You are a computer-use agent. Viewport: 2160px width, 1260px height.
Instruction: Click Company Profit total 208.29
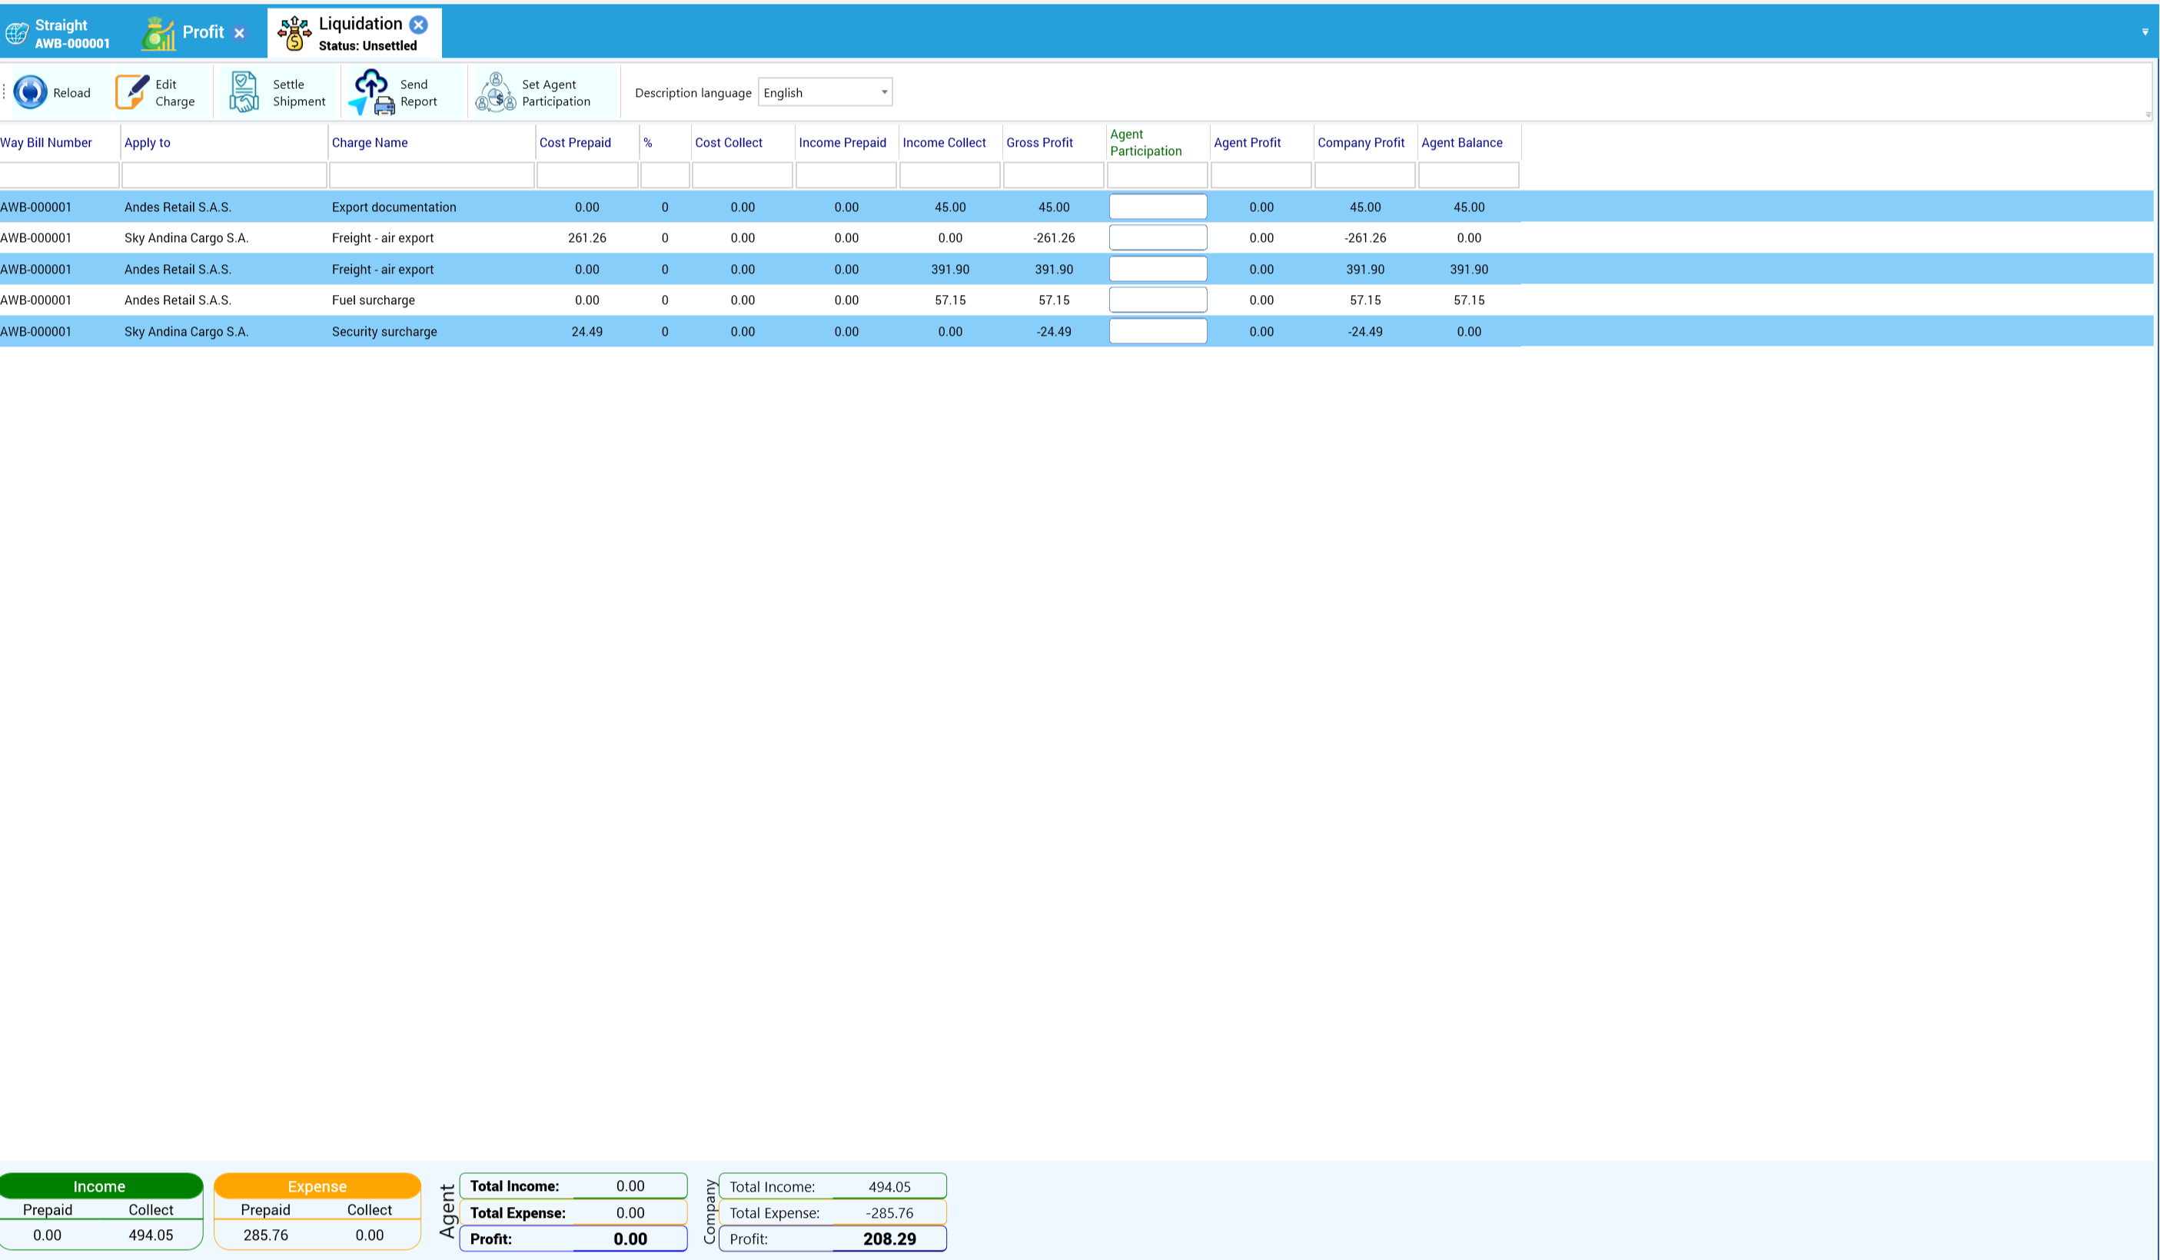(x=889, y=1238)
